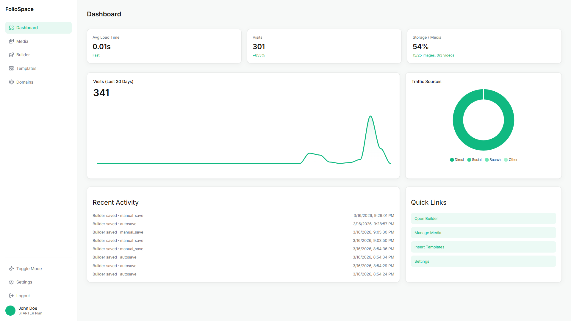Viewport: 571px width, 321px height.
Task: Click the Dashboard grid icon in sidebar
Action: click(11, 28)
